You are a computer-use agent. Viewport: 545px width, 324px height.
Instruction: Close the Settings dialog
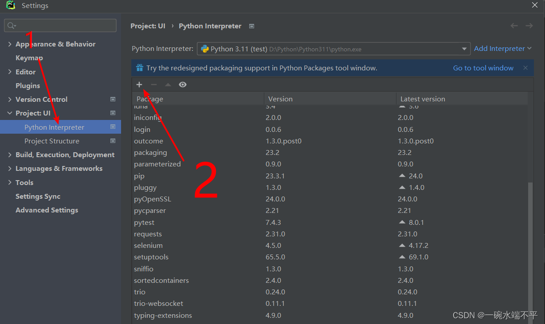pos(534,5)
